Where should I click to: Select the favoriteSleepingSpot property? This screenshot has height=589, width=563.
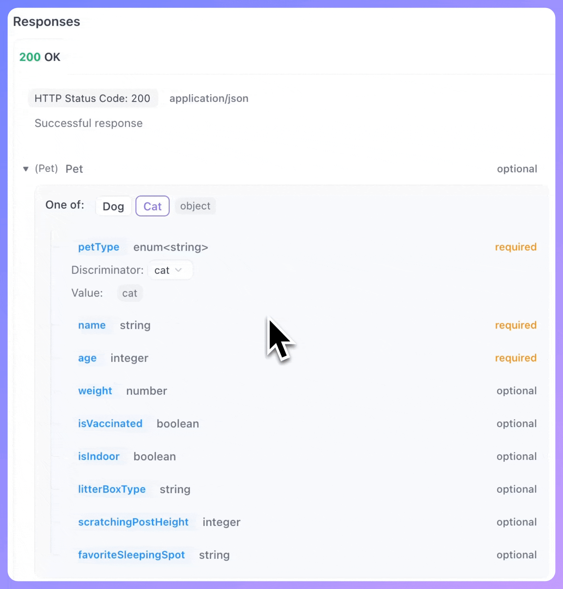131,555
